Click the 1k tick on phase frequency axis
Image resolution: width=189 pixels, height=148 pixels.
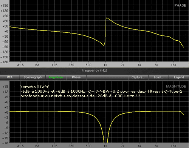point(105,65)
